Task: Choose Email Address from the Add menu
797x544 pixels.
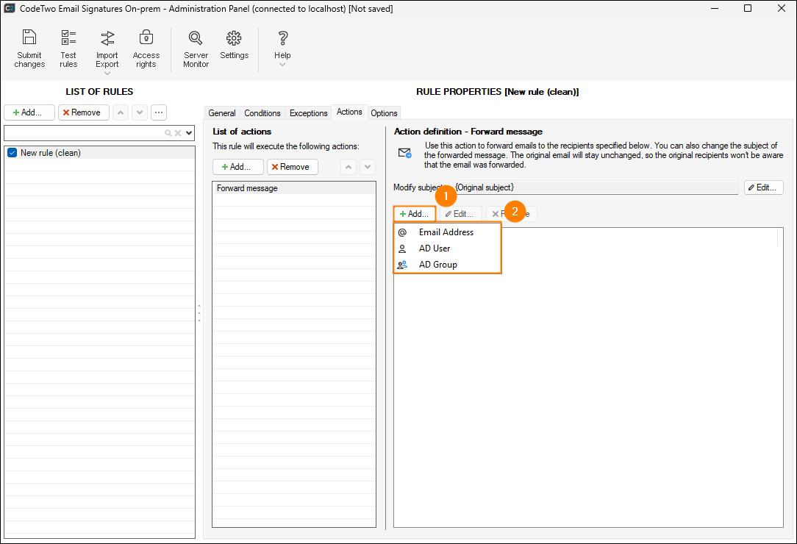Action: point(446,232)
